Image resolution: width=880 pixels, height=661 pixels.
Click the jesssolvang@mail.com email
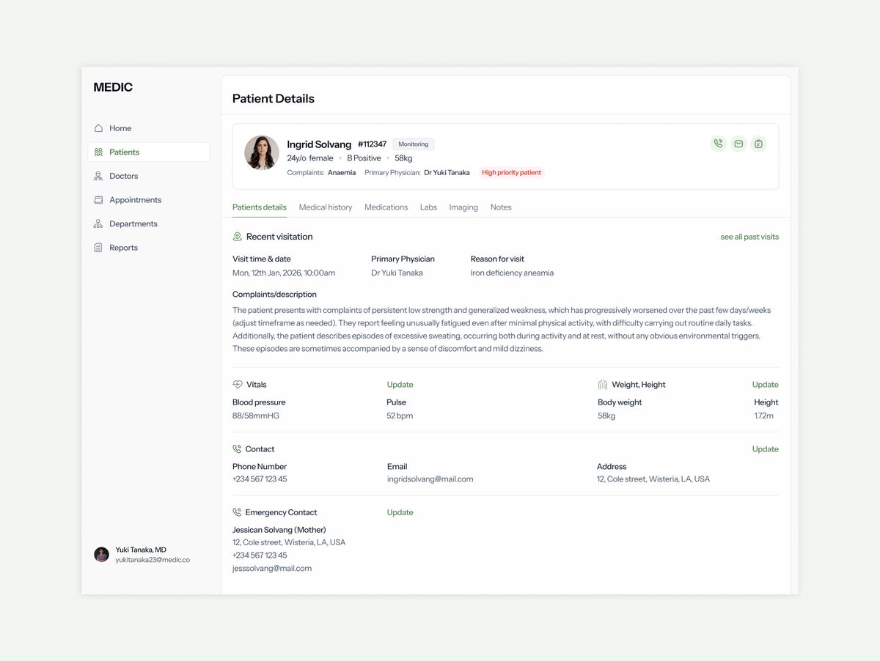(x=272, y=568)
